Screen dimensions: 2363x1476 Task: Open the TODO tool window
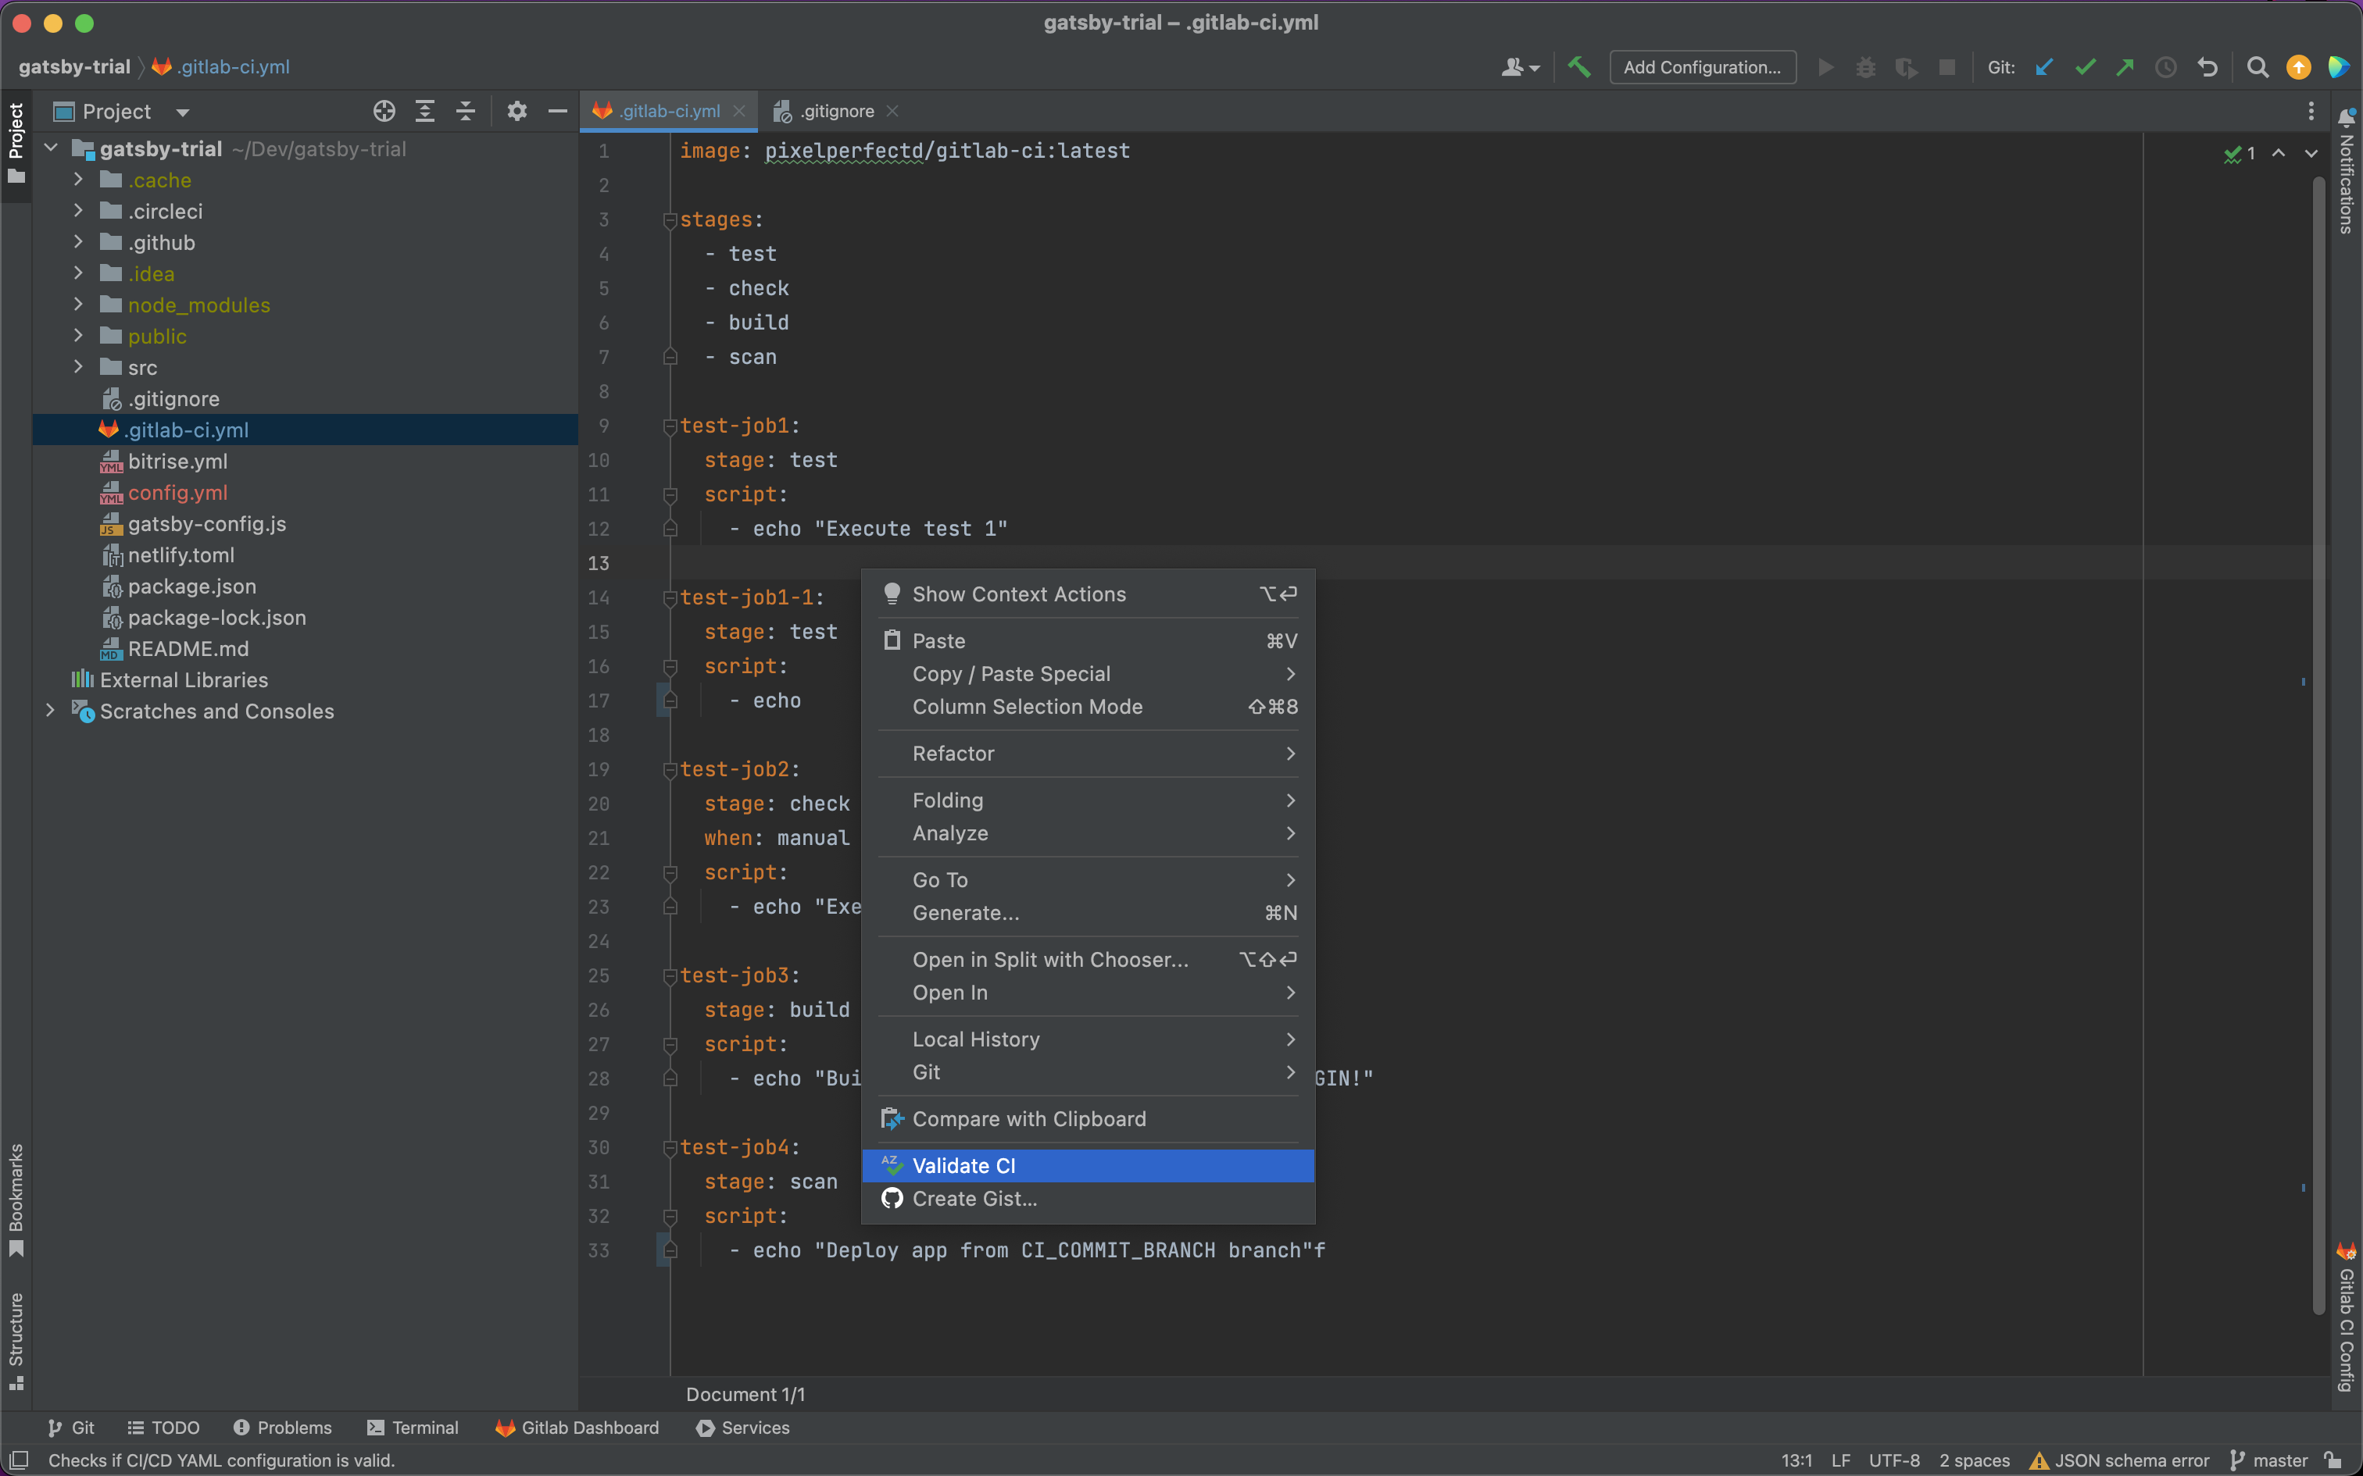coord(163,1428)
